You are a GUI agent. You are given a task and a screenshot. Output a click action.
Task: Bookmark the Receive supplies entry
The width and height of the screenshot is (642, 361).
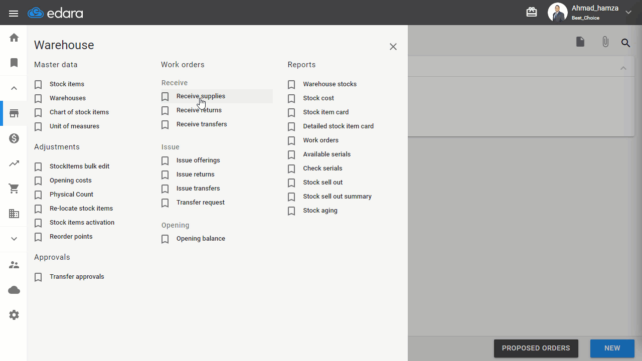pyautogui.click(x=165, y=96)
